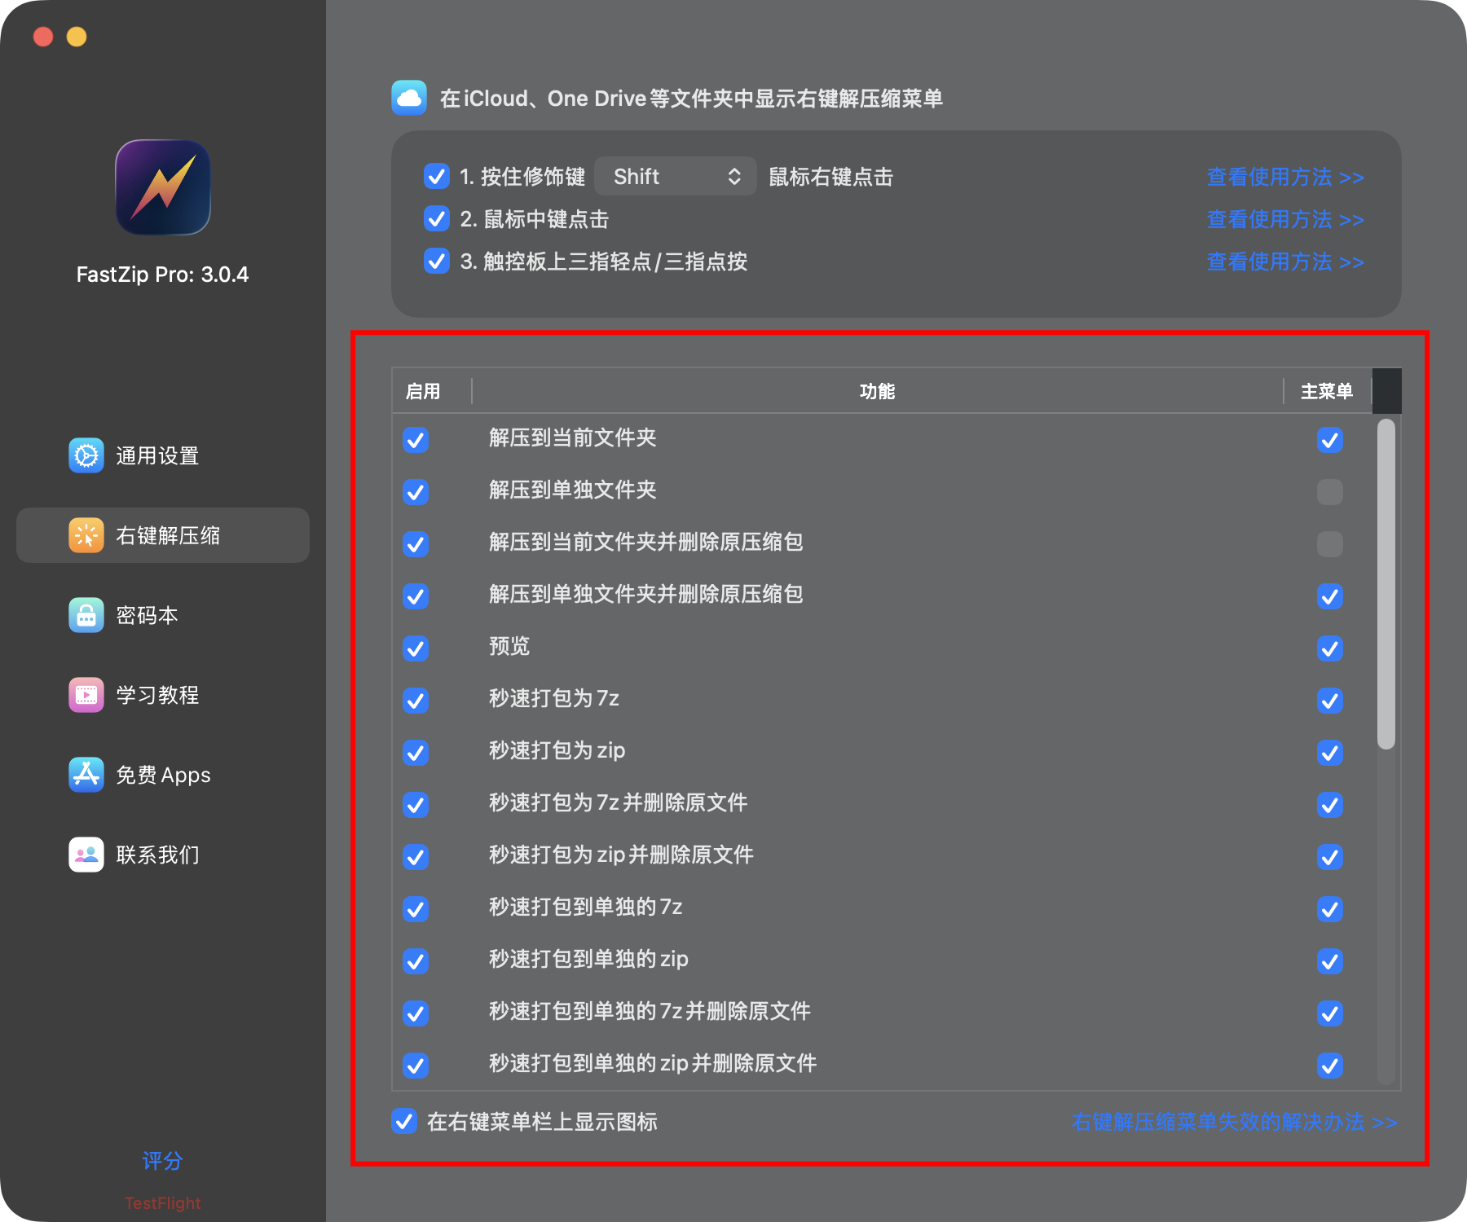
Task: Open 右键解压缩菜单失效的解决办法 link
Action: pos(1233,1122)
